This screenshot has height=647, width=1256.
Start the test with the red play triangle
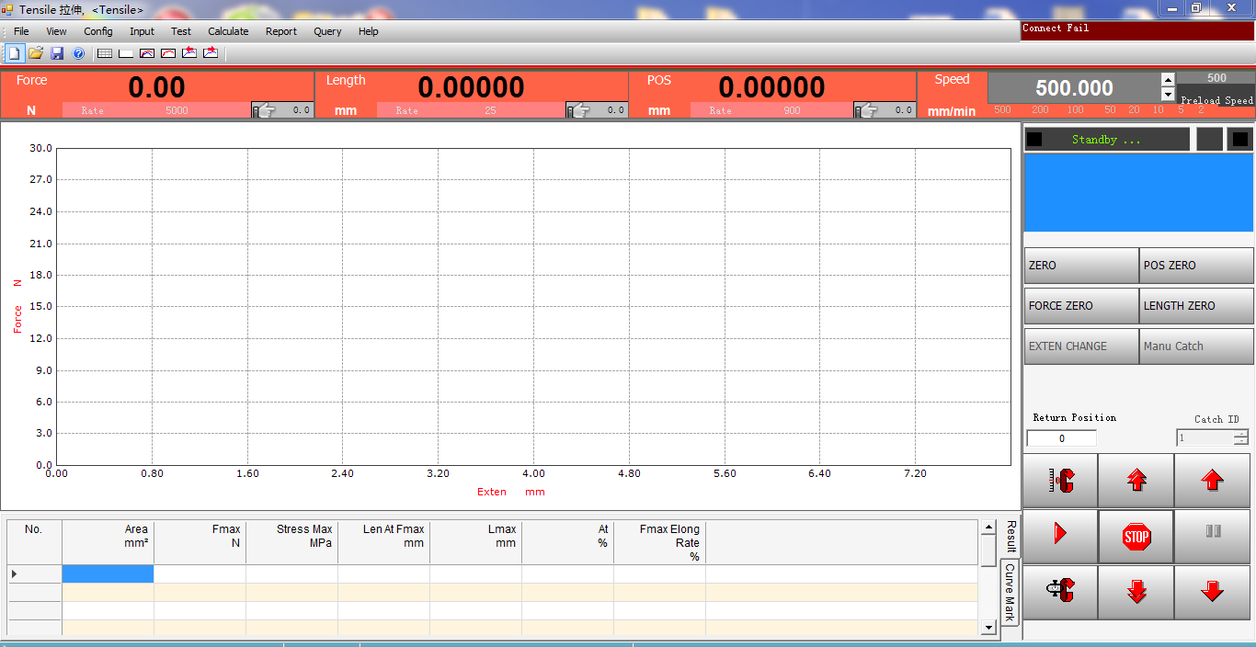click(1060, 533)
